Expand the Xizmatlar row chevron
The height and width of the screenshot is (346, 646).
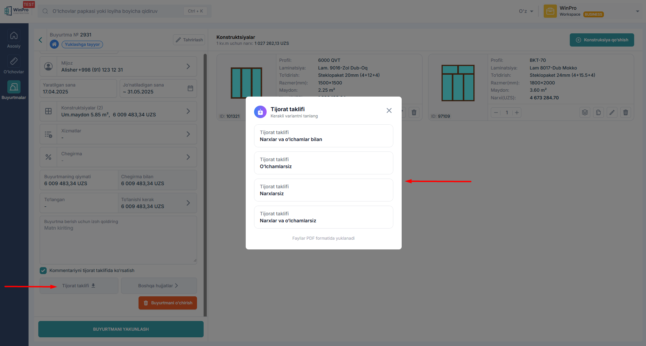(188, 134)
